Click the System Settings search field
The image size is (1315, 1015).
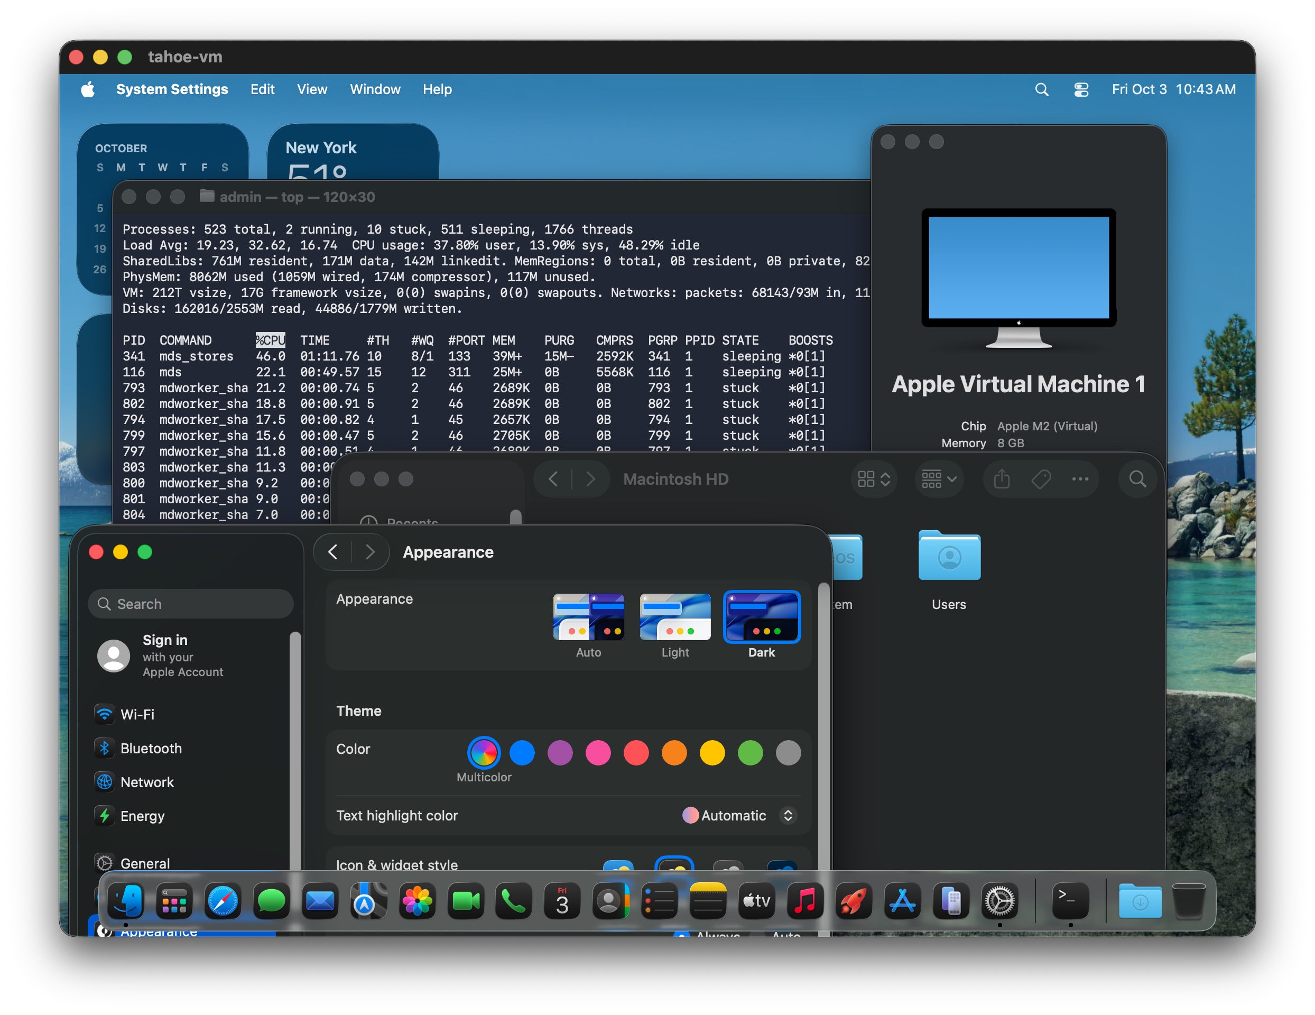click(x=190, y=604)
